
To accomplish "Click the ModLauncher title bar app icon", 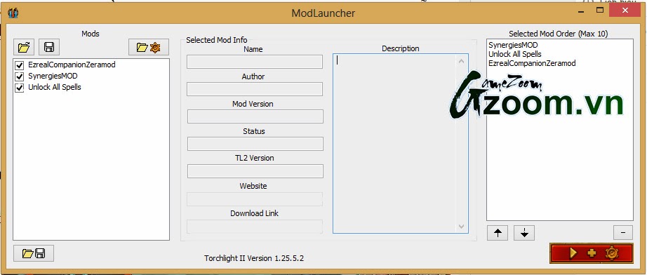I will 13,13.
